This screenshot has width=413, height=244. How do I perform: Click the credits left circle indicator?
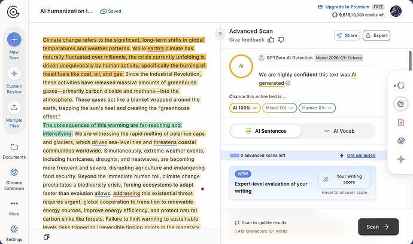(335, 15)
